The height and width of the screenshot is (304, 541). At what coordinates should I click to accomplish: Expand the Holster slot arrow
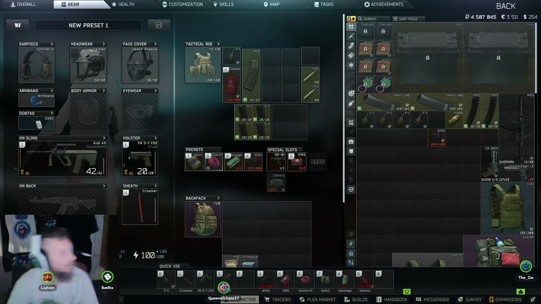[x=156, y=138]
